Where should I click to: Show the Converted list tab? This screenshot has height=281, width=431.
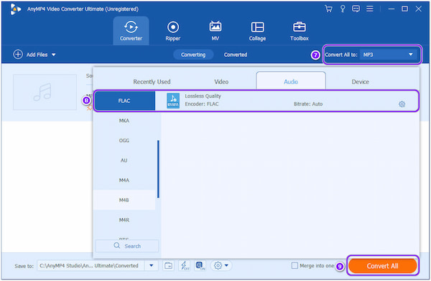pos(236,55)
